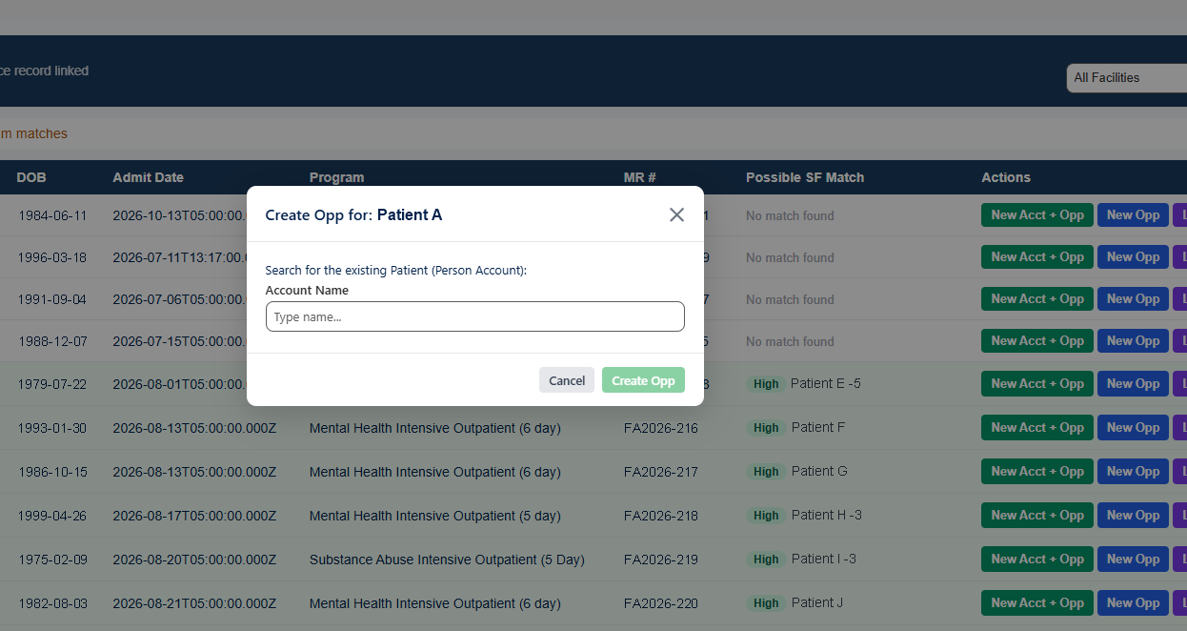1187x631 pixels.
Task: Click the DOB column header
Action: point(31,177)
